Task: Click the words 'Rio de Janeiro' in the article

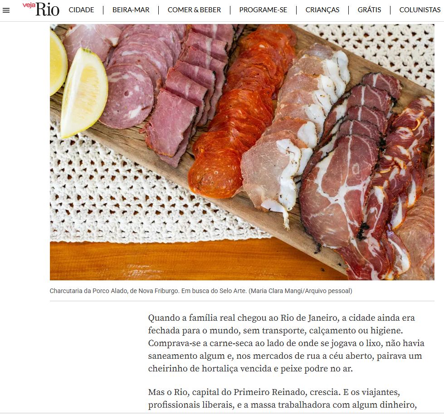Action: coord(310,318)
